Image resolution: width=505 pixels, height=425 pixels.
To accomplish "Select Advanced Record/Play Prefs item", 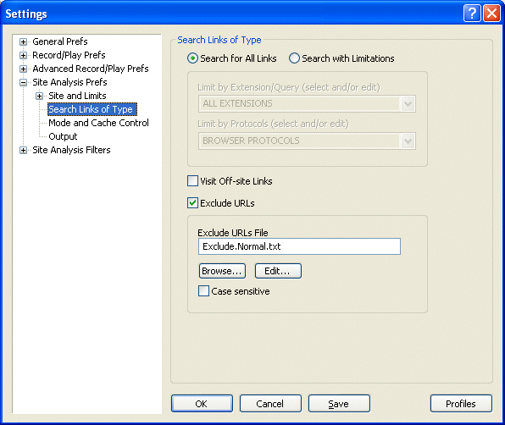I will point(91,69).
